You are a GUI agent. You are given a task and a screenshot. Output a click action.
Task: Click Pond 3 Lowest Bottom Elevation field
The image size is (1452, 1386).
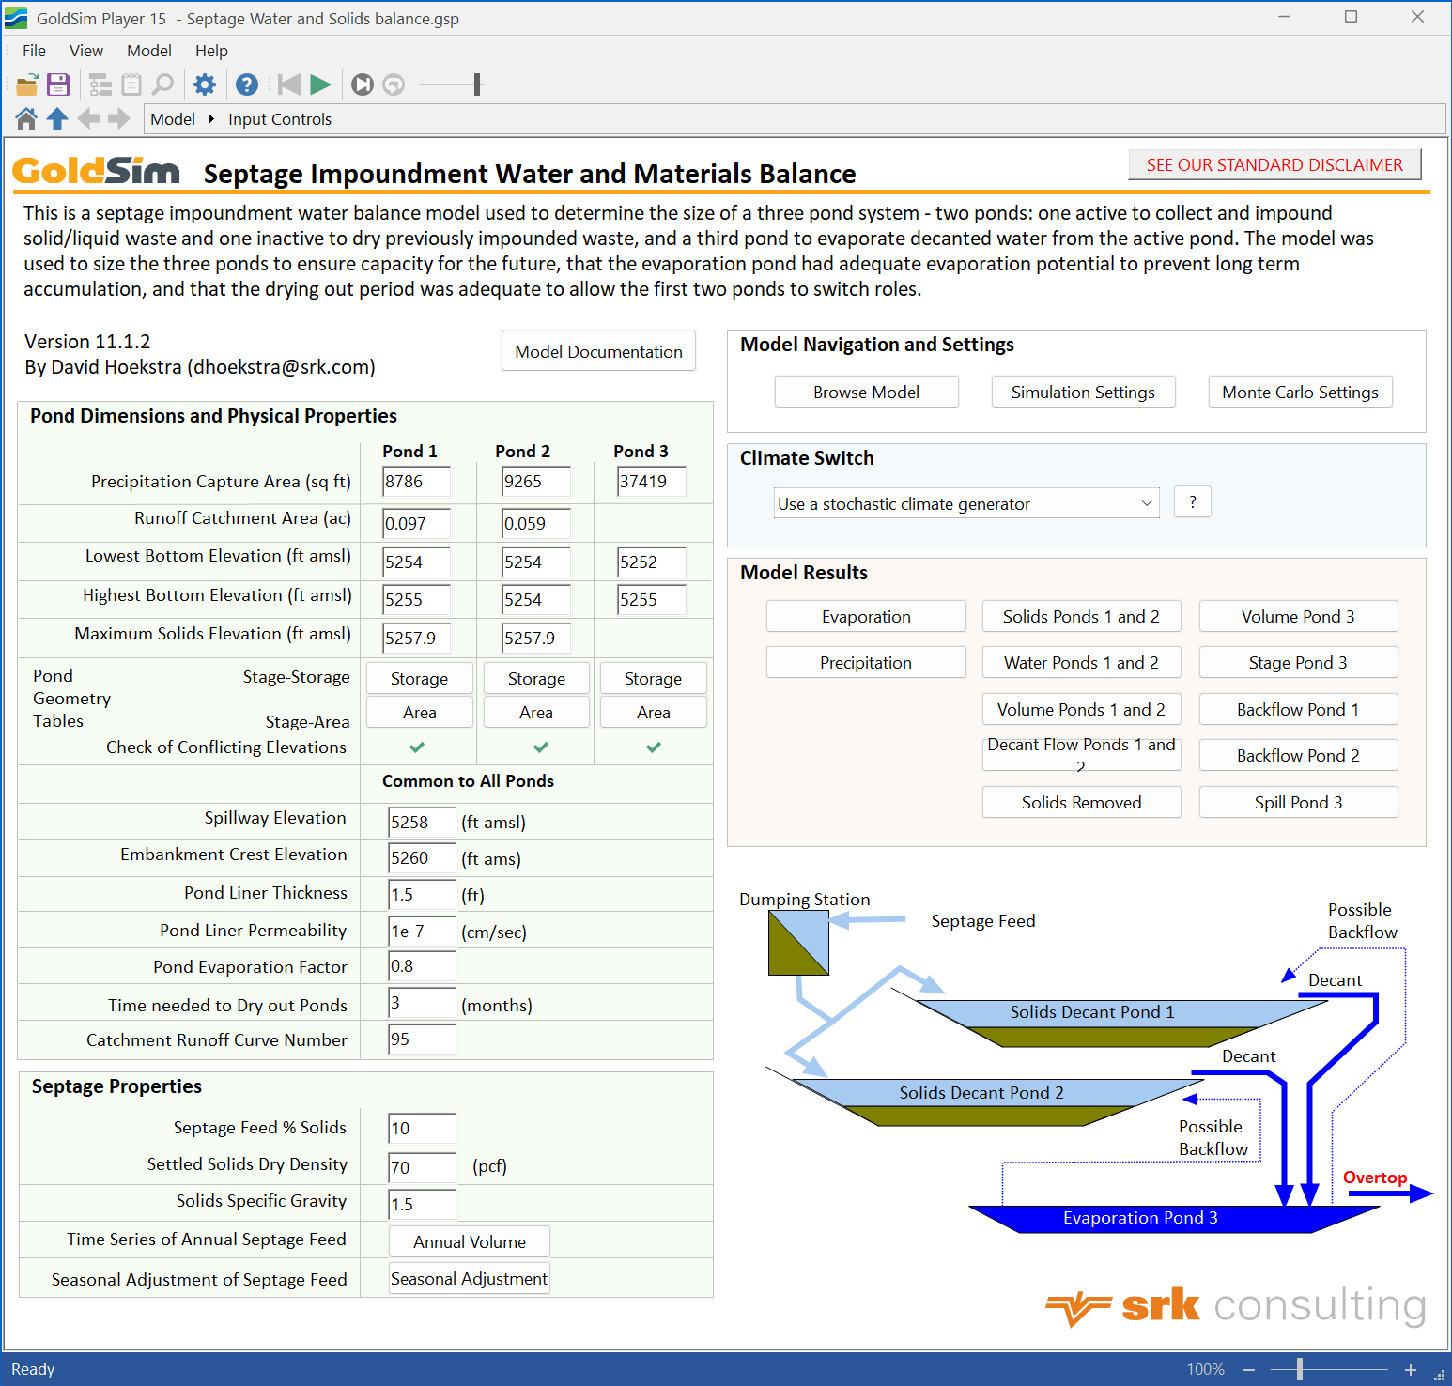point(652,562)
